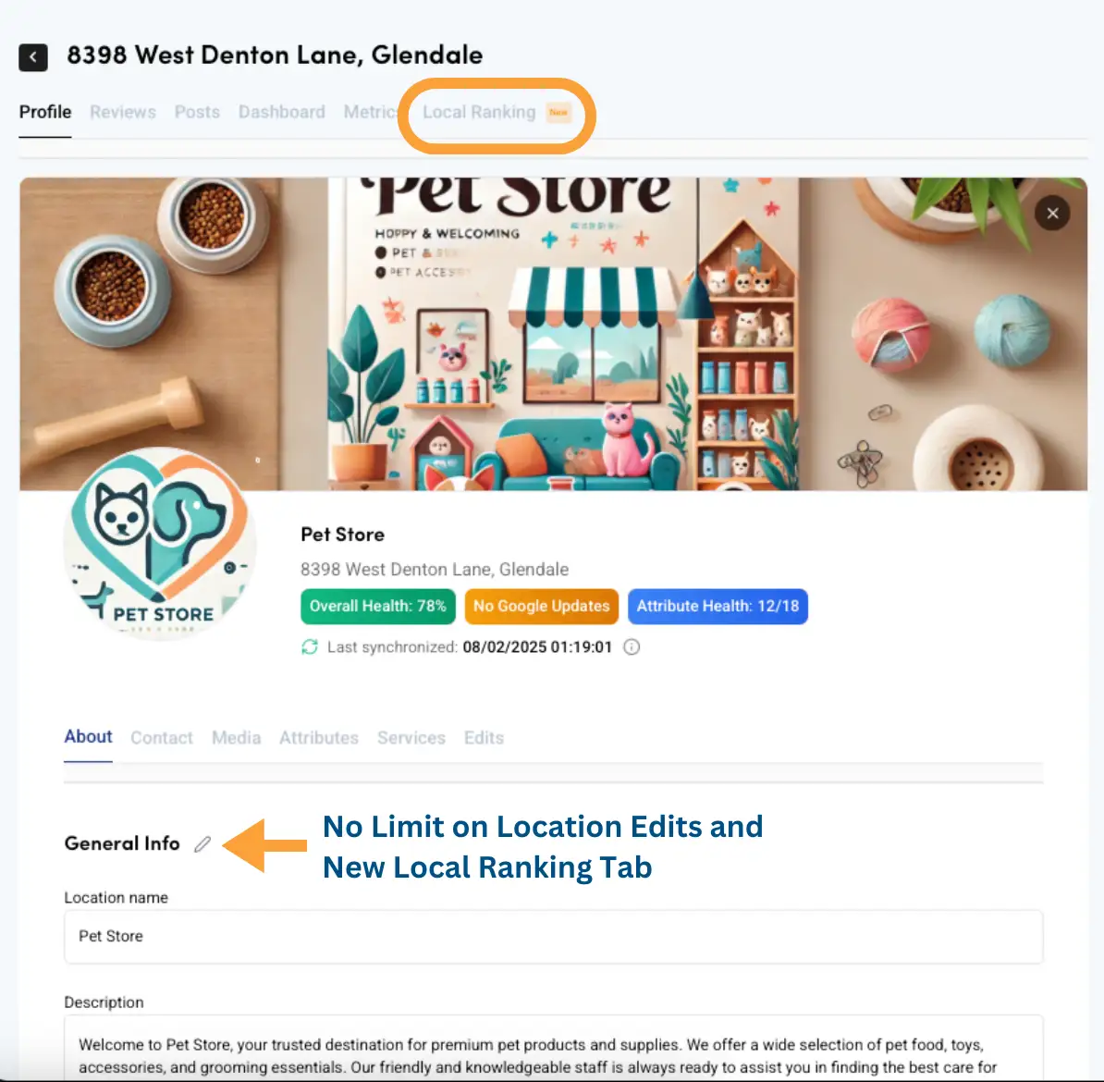Open the info icon after sync timestamp

632,646
